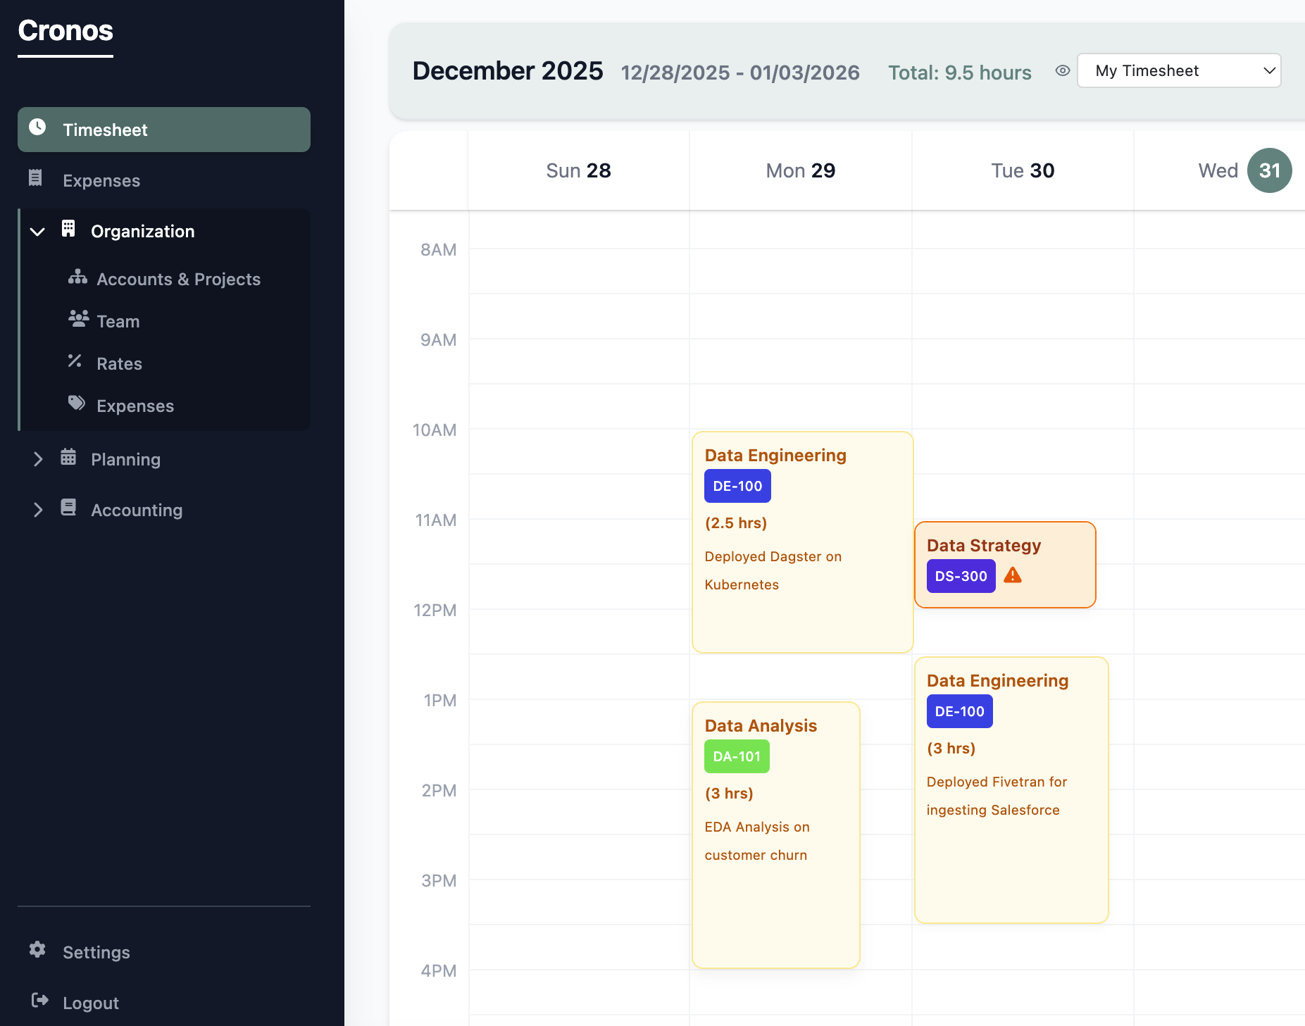Click the warning triangle on the DS-300 entry
1305x1026 pixels.
(1013, 575)
